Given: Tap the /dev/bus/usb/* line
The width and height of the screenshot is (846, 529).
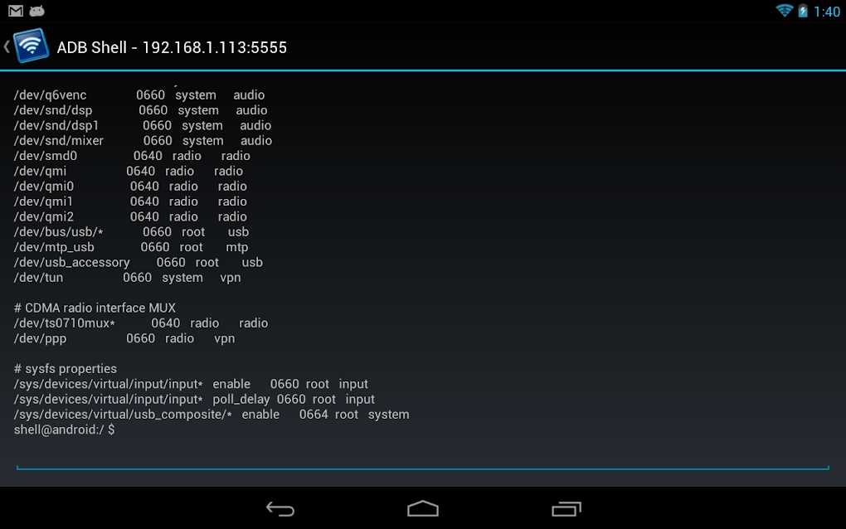Looking at the screenshot, I should [x=131, y=232].
